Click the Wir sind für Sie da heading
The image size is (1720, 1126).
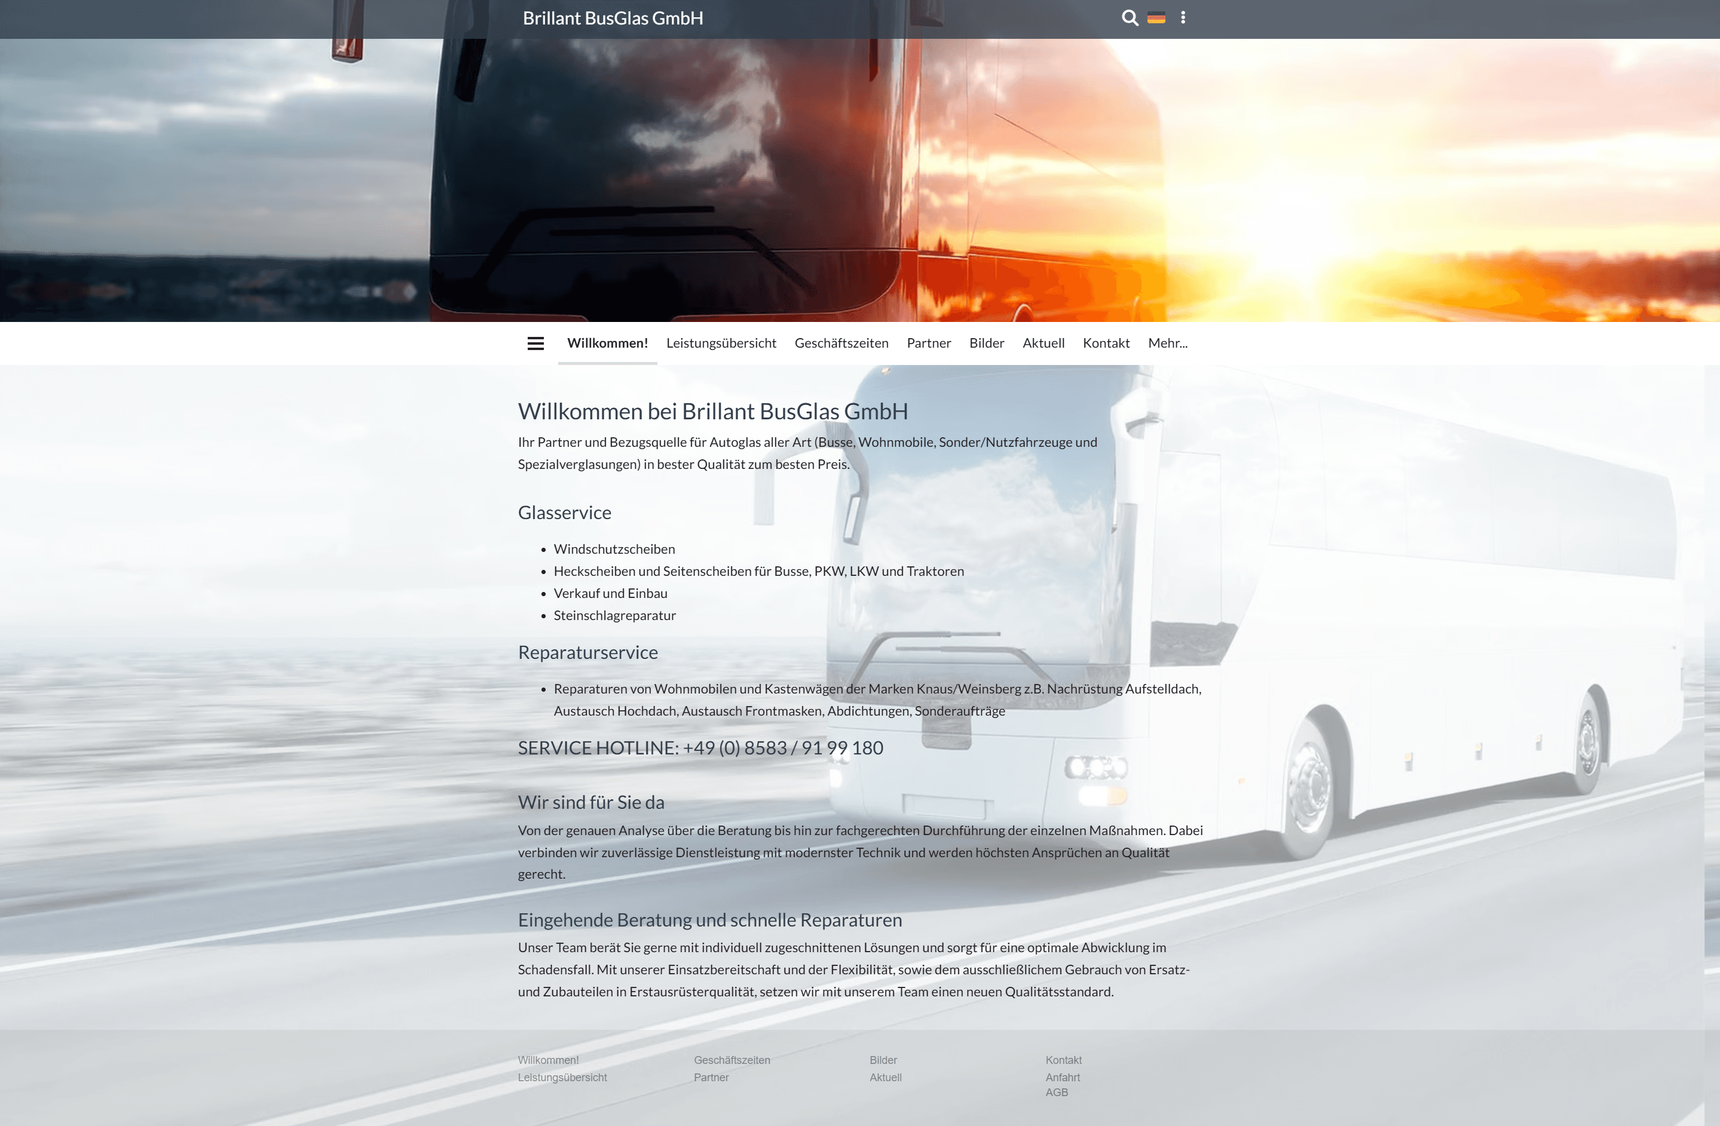(591, 802)
